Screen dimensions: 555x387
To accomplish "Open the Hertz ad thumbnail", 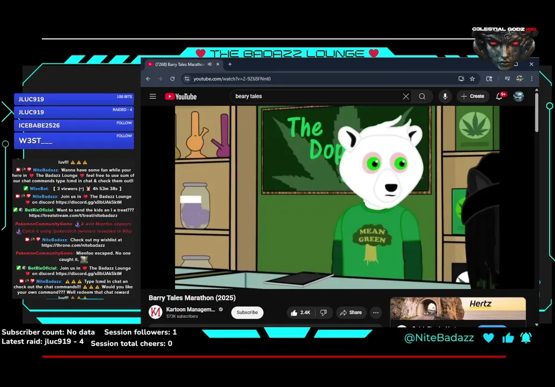I will [458, 309].
